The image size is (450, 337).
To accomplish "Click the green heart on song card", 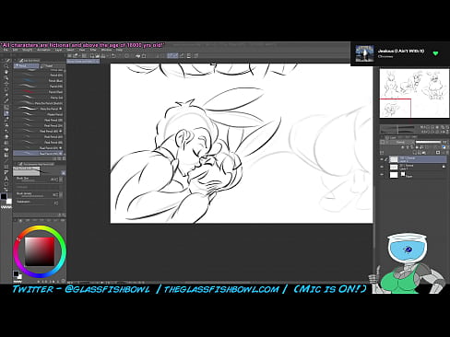I will click(435, 53).
